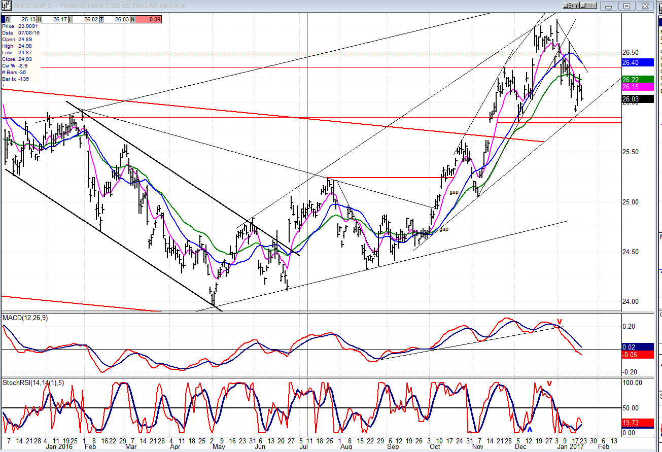Image resolution: width=662 pixels, height=452 pixels.
Task: Click the red V marker on MACD panel
Action: pos(560,322)
